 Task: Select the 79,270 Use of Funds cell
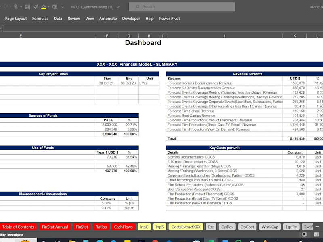click(x=107, y=157)
